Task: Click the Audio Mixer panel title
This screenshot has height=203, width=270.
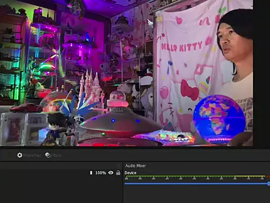Action: tap(136, 166)
